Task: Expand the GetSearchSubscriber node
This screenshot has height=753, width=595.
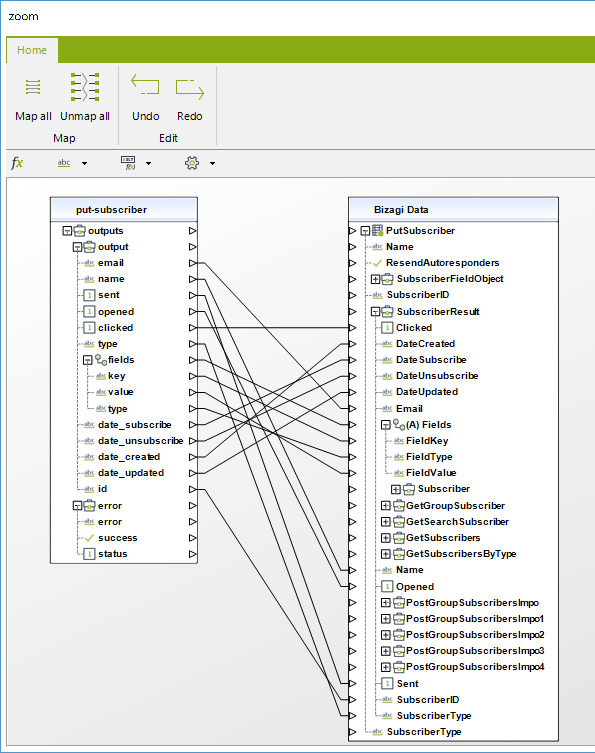Action: coord(385,522)
